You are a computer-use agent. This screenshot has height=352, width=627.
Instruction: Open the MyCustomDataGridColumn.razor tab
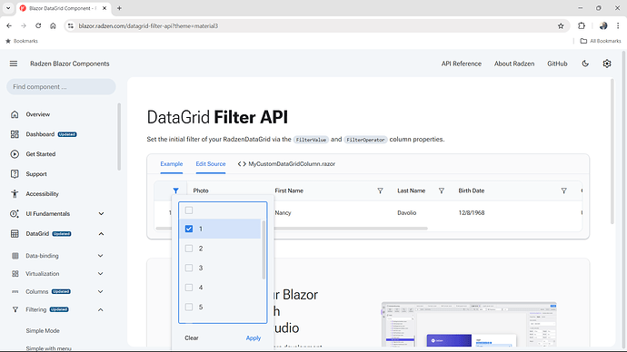[286, 164]
